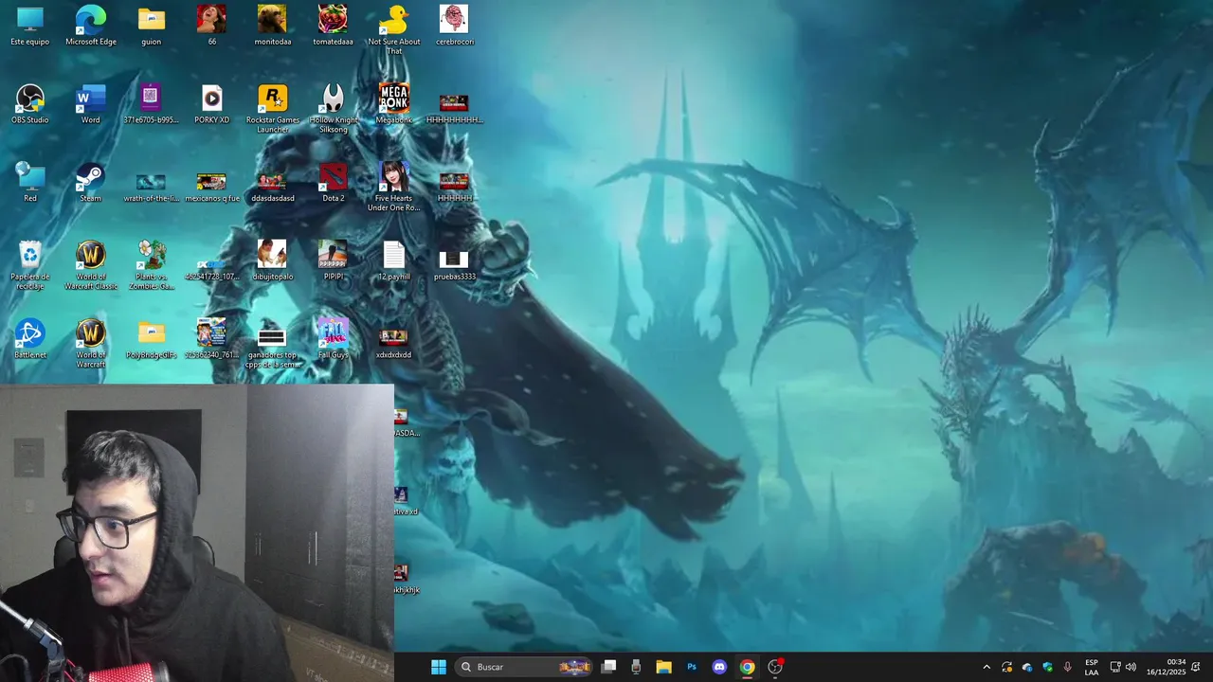Open the Word desktop shortcut

tap(90, 104)
